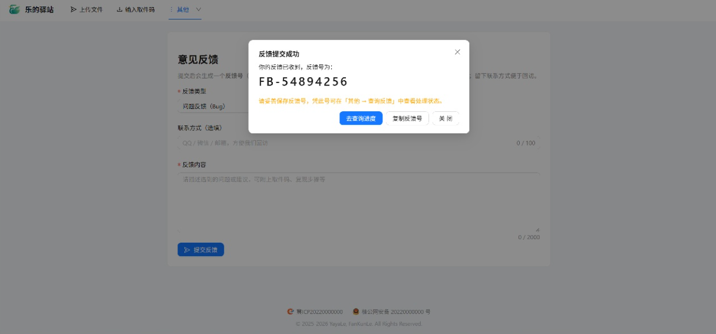This screenshot has width=716, height=334.
Task: Open the 上传文件 menu item
Action: pyautogui.click(x=86, y=9)
